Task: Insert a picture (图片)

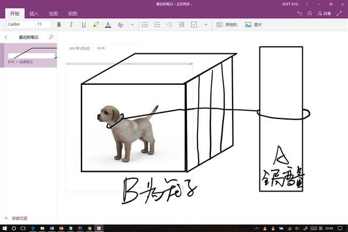Action: click(x=254, y=25)
